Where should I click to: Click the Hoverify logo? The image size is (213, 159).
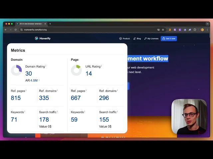tap(43, 38)
